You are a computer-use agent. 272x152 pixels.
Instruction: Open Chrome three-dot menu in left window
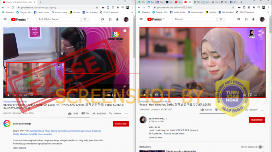tap(132, 8)
